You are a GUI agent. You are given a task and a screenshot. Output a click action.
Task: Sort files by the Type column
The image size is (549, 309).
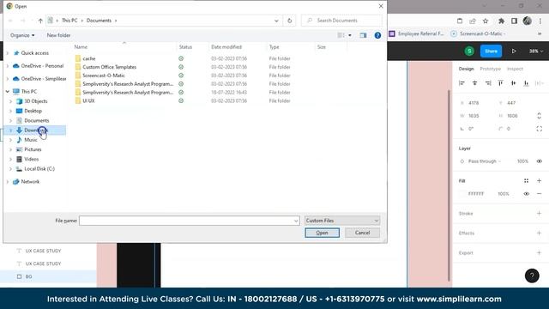pos(274,47)
